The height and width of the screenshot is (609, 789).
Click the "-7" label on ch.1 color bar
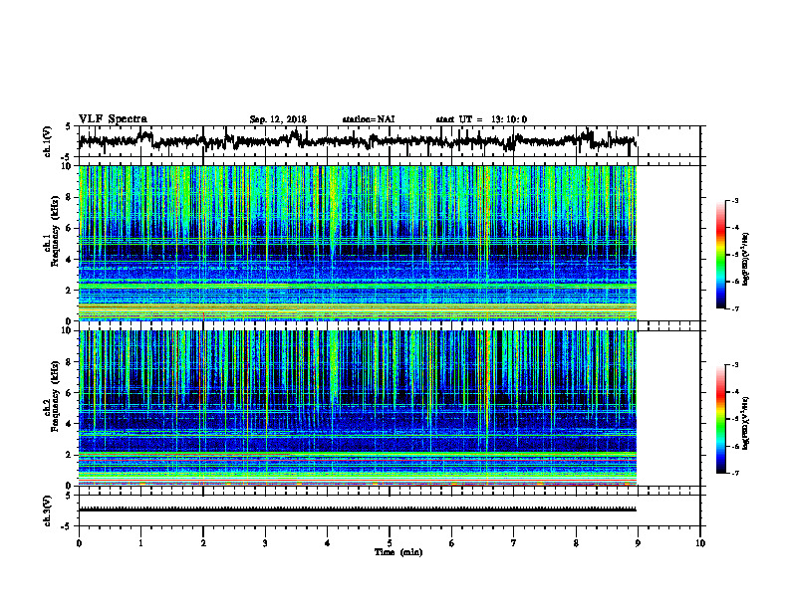pyautogui.click(x=734, y=308)
